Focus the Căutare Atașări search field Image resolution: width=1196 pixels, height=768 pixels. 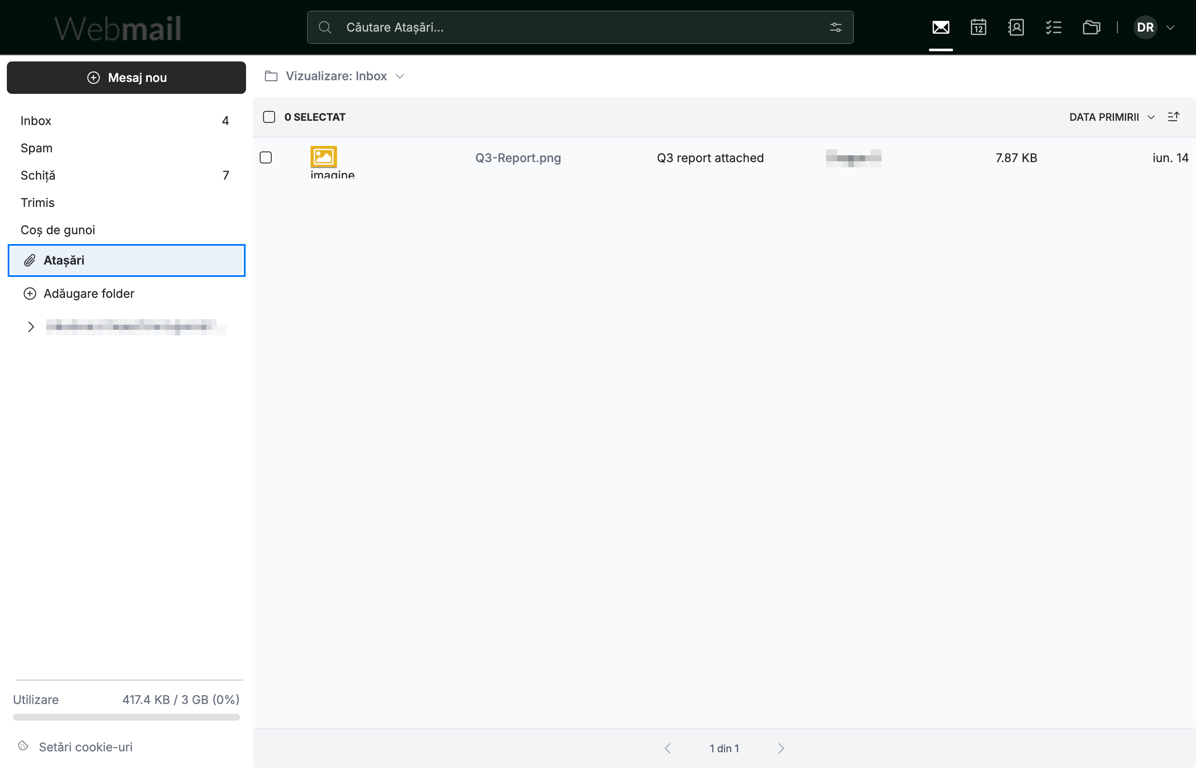[x=580, y=27]
